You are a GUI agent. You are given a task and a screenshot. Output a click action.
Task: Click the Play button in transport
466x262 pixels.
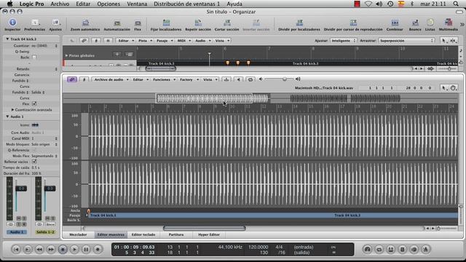[74, 249]
